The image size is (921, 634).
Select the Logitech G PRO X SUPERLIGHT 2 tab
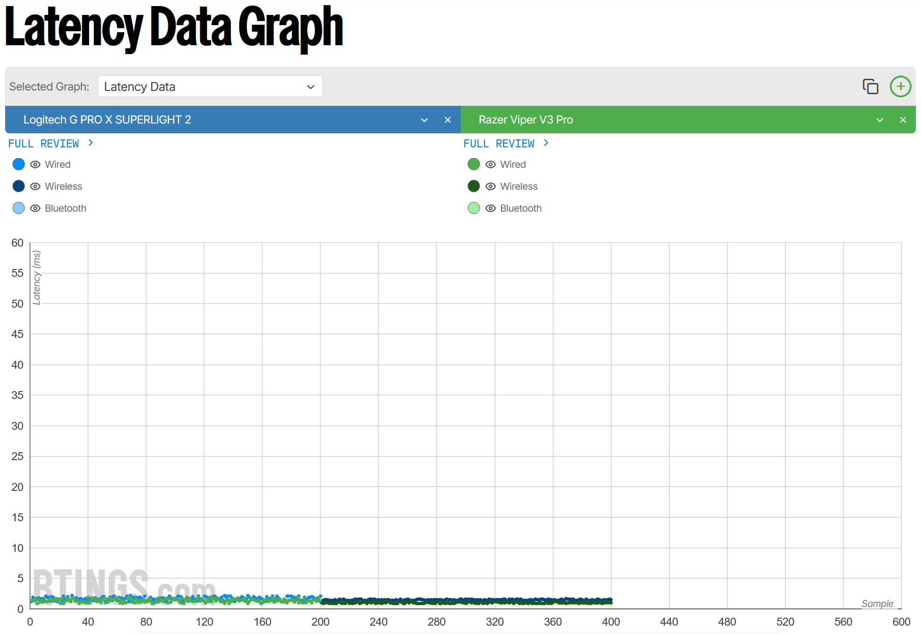tap(107, 120)
